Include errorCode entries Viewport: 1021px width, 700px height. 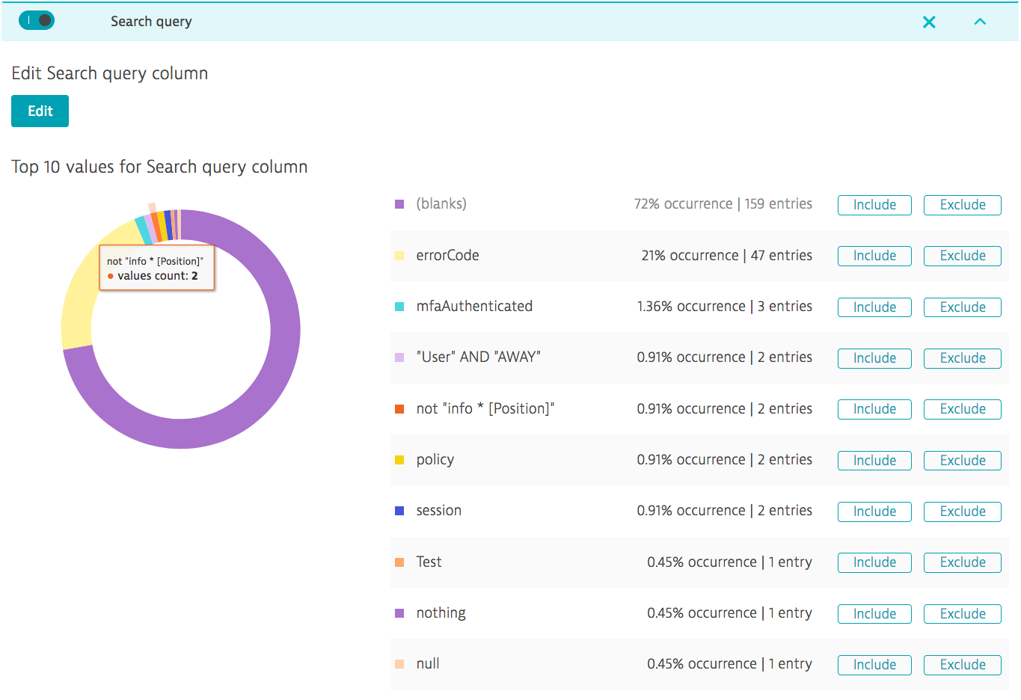coord(874,256)
